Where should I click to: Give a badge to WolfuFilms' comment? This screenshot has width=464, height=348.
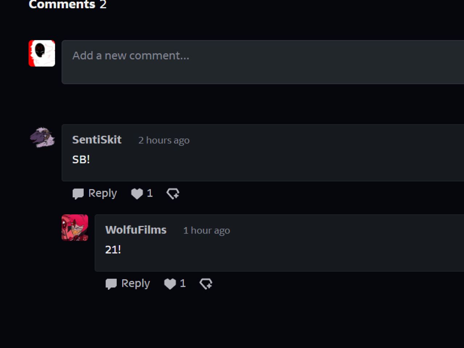click(206, 284)
